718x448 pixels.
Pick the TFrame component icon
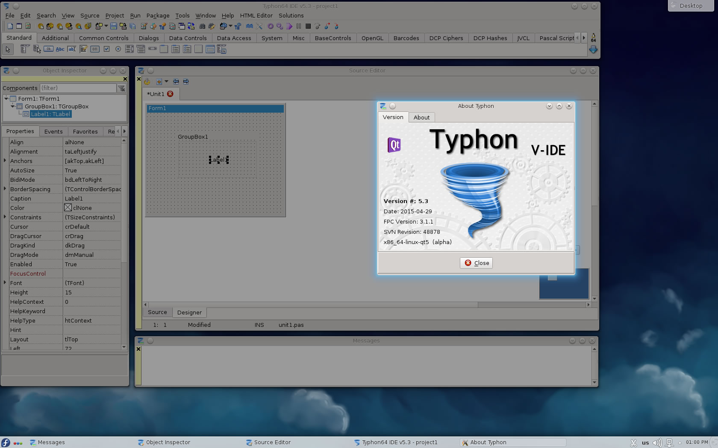tap(210, 49)
